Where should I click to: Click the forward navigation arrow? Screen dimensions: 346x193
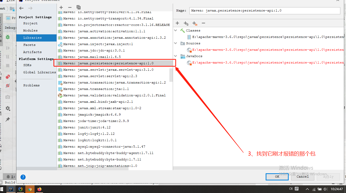point(30,8)
